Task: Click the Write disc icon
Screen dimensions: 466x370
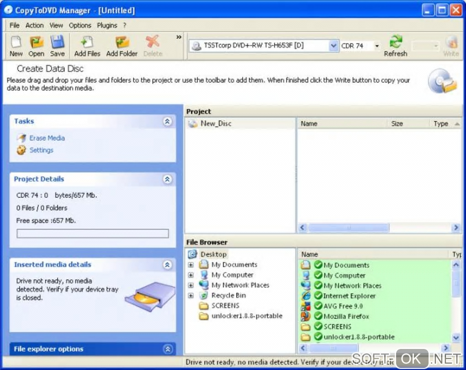Action: [451, 42]
